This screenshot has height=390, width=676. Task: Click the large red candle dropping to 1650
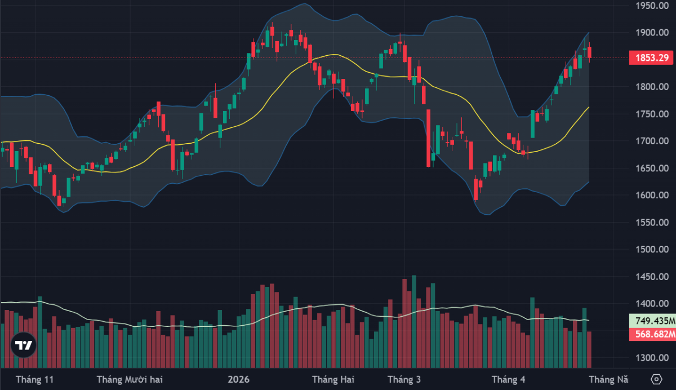(x=429, y=138)
